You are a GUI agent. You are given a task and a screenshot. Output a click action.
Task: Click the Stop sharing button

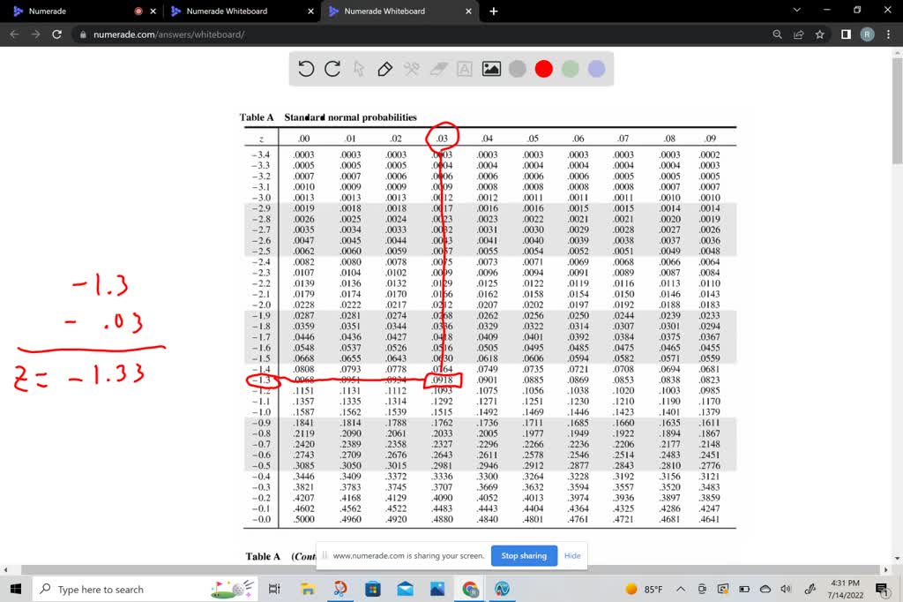click(524, 555)
